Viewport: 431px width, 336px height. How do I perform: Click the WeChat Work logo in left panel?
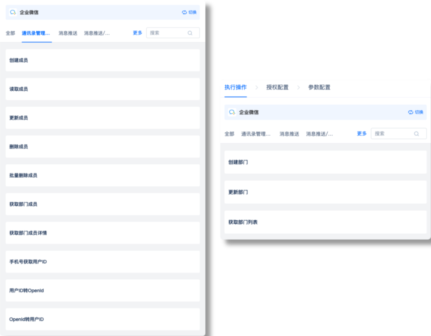pos(13,12)
